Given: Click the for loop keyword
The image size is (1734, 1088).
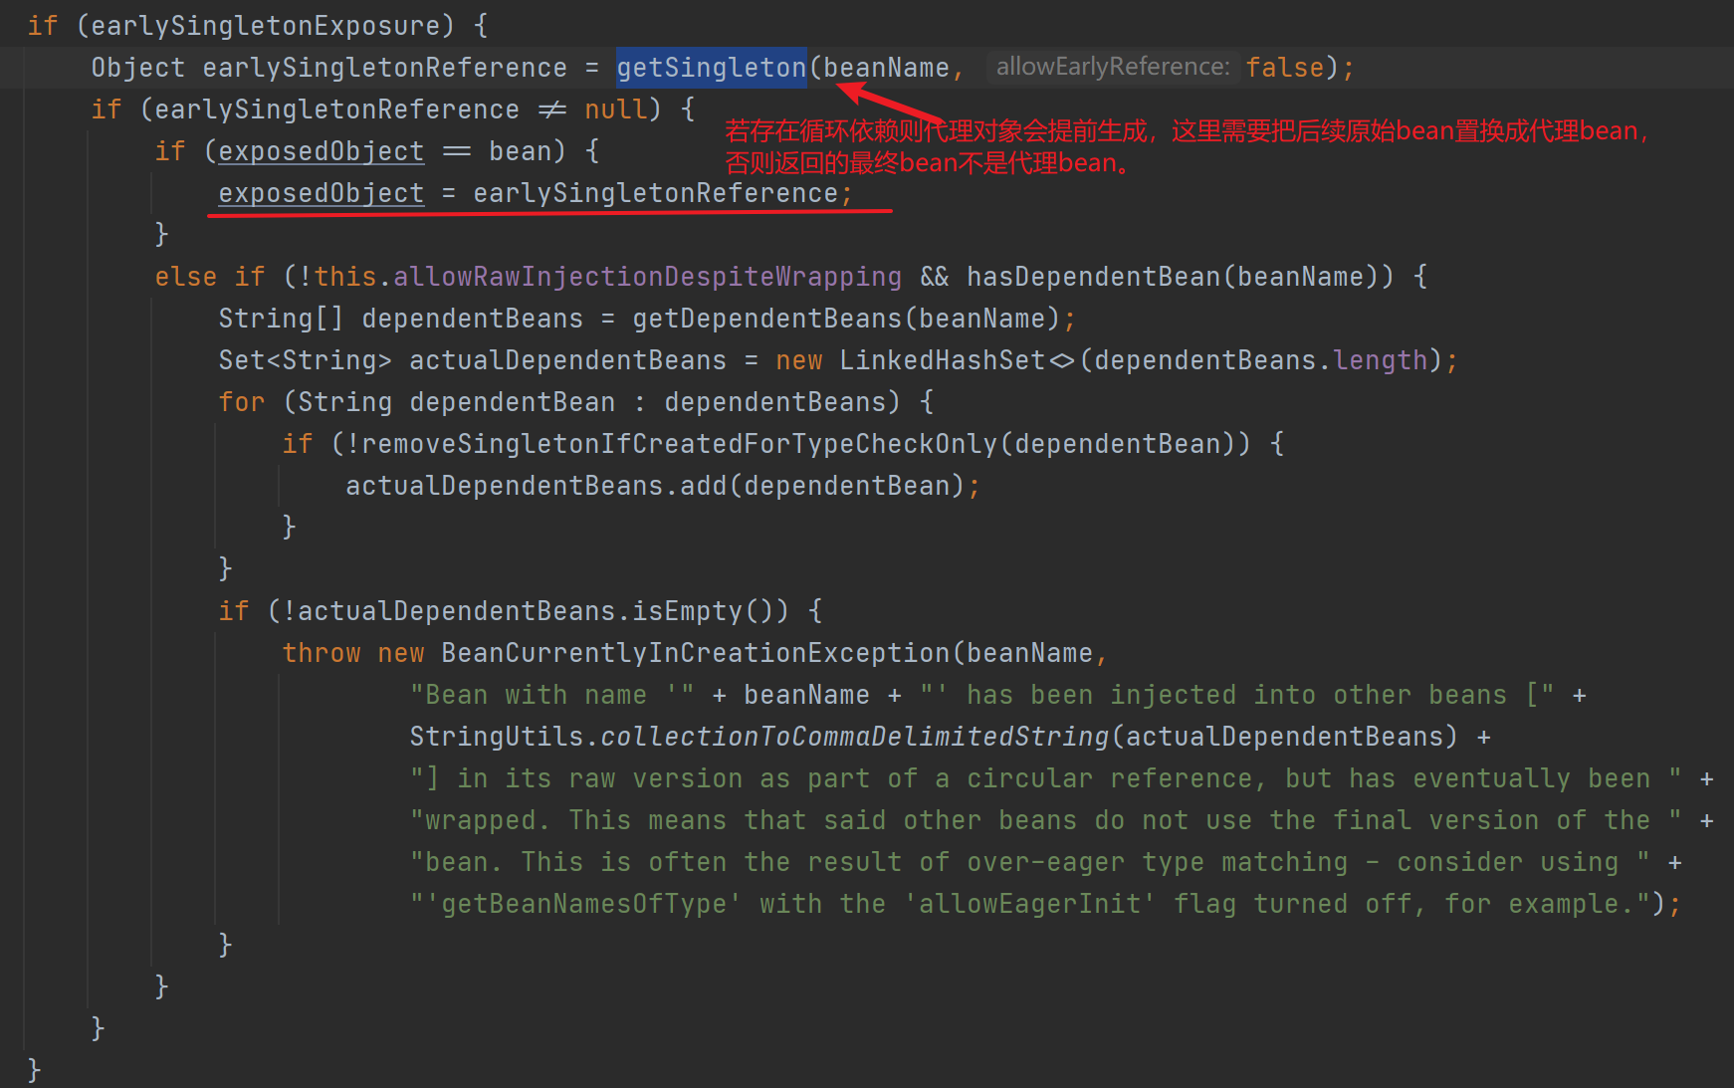Looking at the screenshot, I should click(242, 402).
